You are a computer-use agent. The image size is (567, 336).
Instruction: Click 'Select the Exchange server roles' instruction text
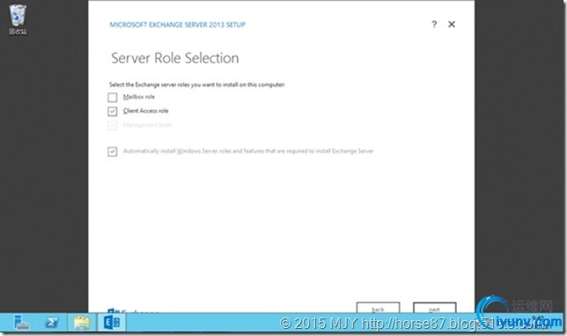pyautogui.click(x=197, y=84)
